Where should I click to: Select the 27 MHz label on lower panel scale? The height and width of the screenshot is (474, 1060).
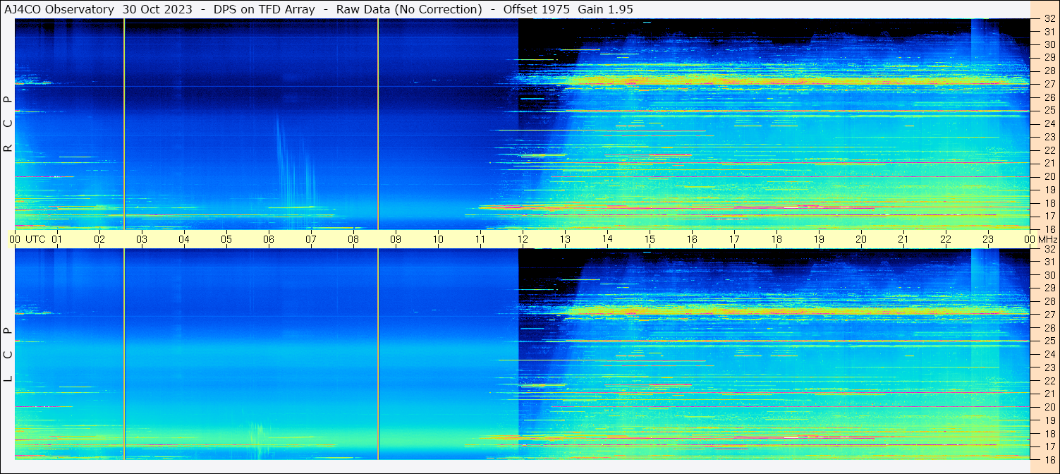pyautogui.click(x=1049, y=315)
